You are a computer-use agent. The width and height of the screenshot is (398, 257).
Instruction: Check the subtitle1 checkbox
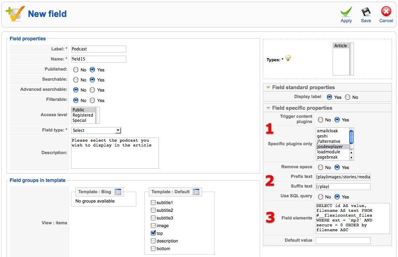(x=153, y=203)
